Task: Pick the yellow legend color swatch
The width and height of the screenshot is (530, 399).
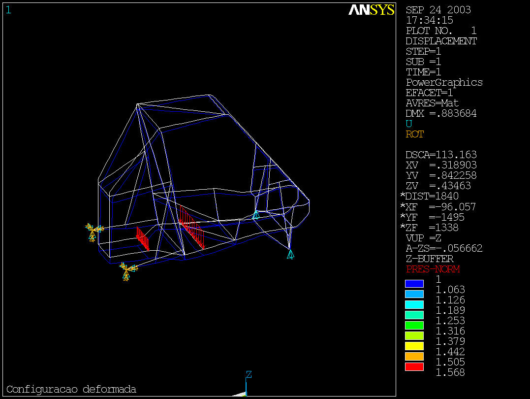Action: pos(414,346)
